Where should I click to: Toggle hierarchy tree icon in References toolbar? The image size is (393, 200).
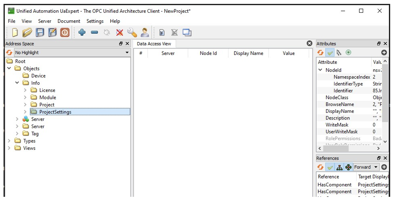pos(339,167)
